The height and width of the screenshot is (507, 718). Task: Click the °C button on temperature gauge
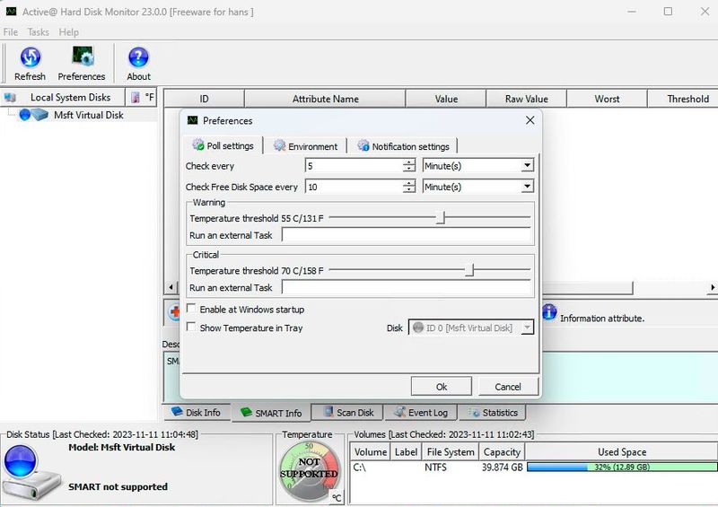click(x=337, y=497)
